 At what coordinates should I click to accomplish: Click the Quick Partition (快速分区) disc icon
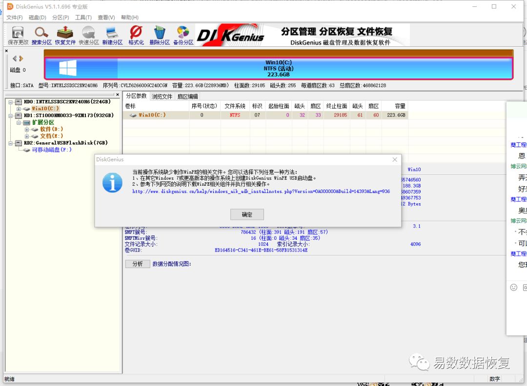(89, 36)
